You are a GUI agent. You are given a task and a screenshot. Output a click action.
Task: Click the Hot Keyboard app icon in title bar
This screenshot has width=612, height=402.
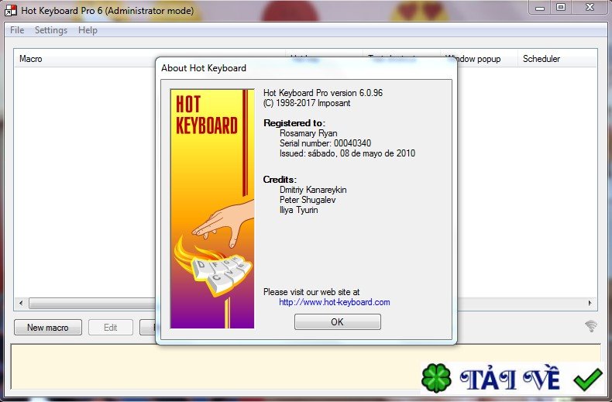point(11,11)
